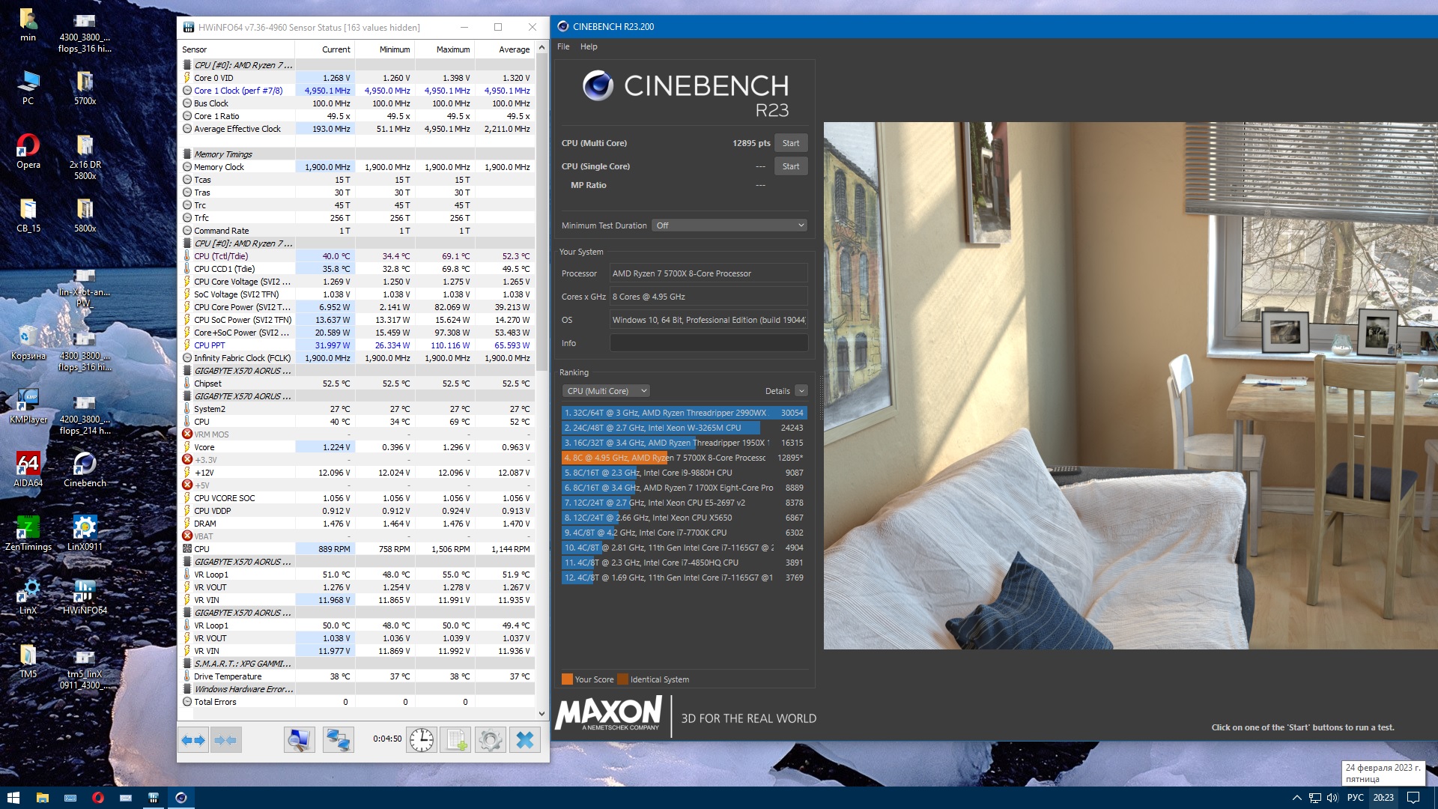Click HWiNFO collapse-columns arrows button
Viewport: 1438px width, 809px height.
click(225, 740)
